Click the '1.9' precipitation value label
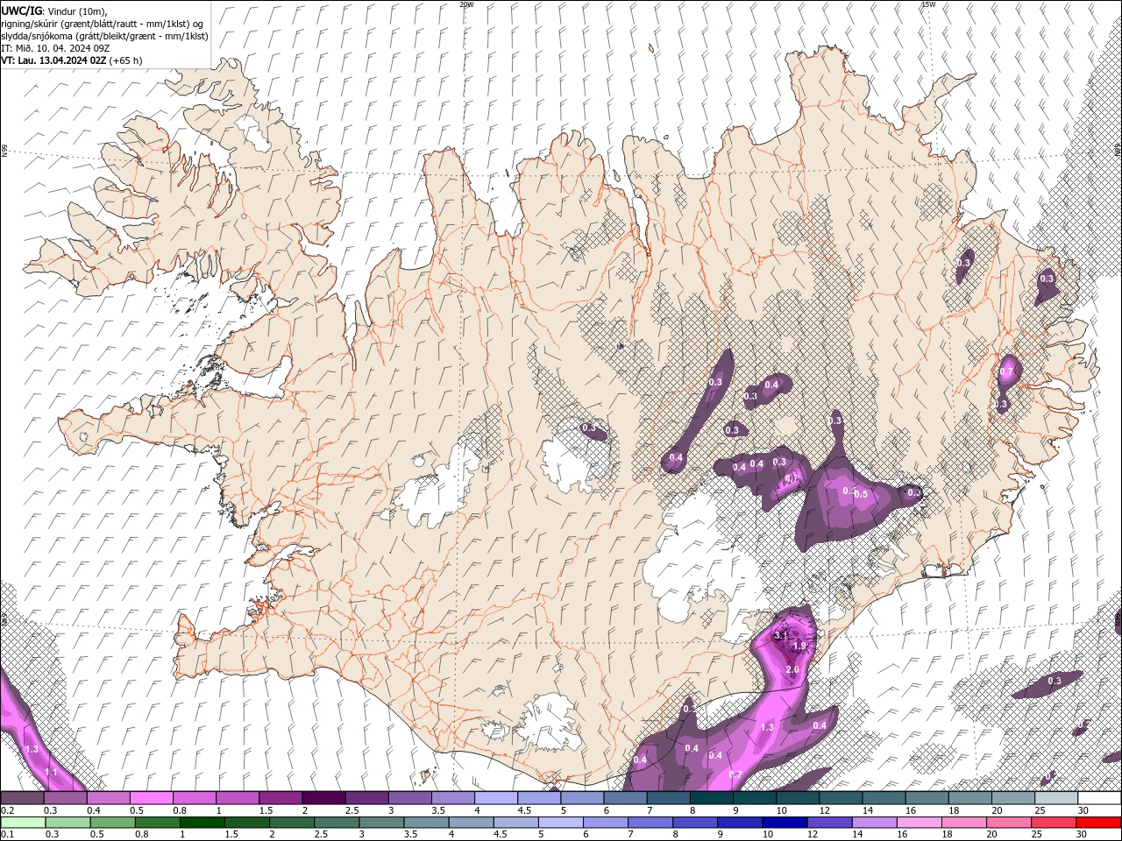 click(x=799, y=647)
